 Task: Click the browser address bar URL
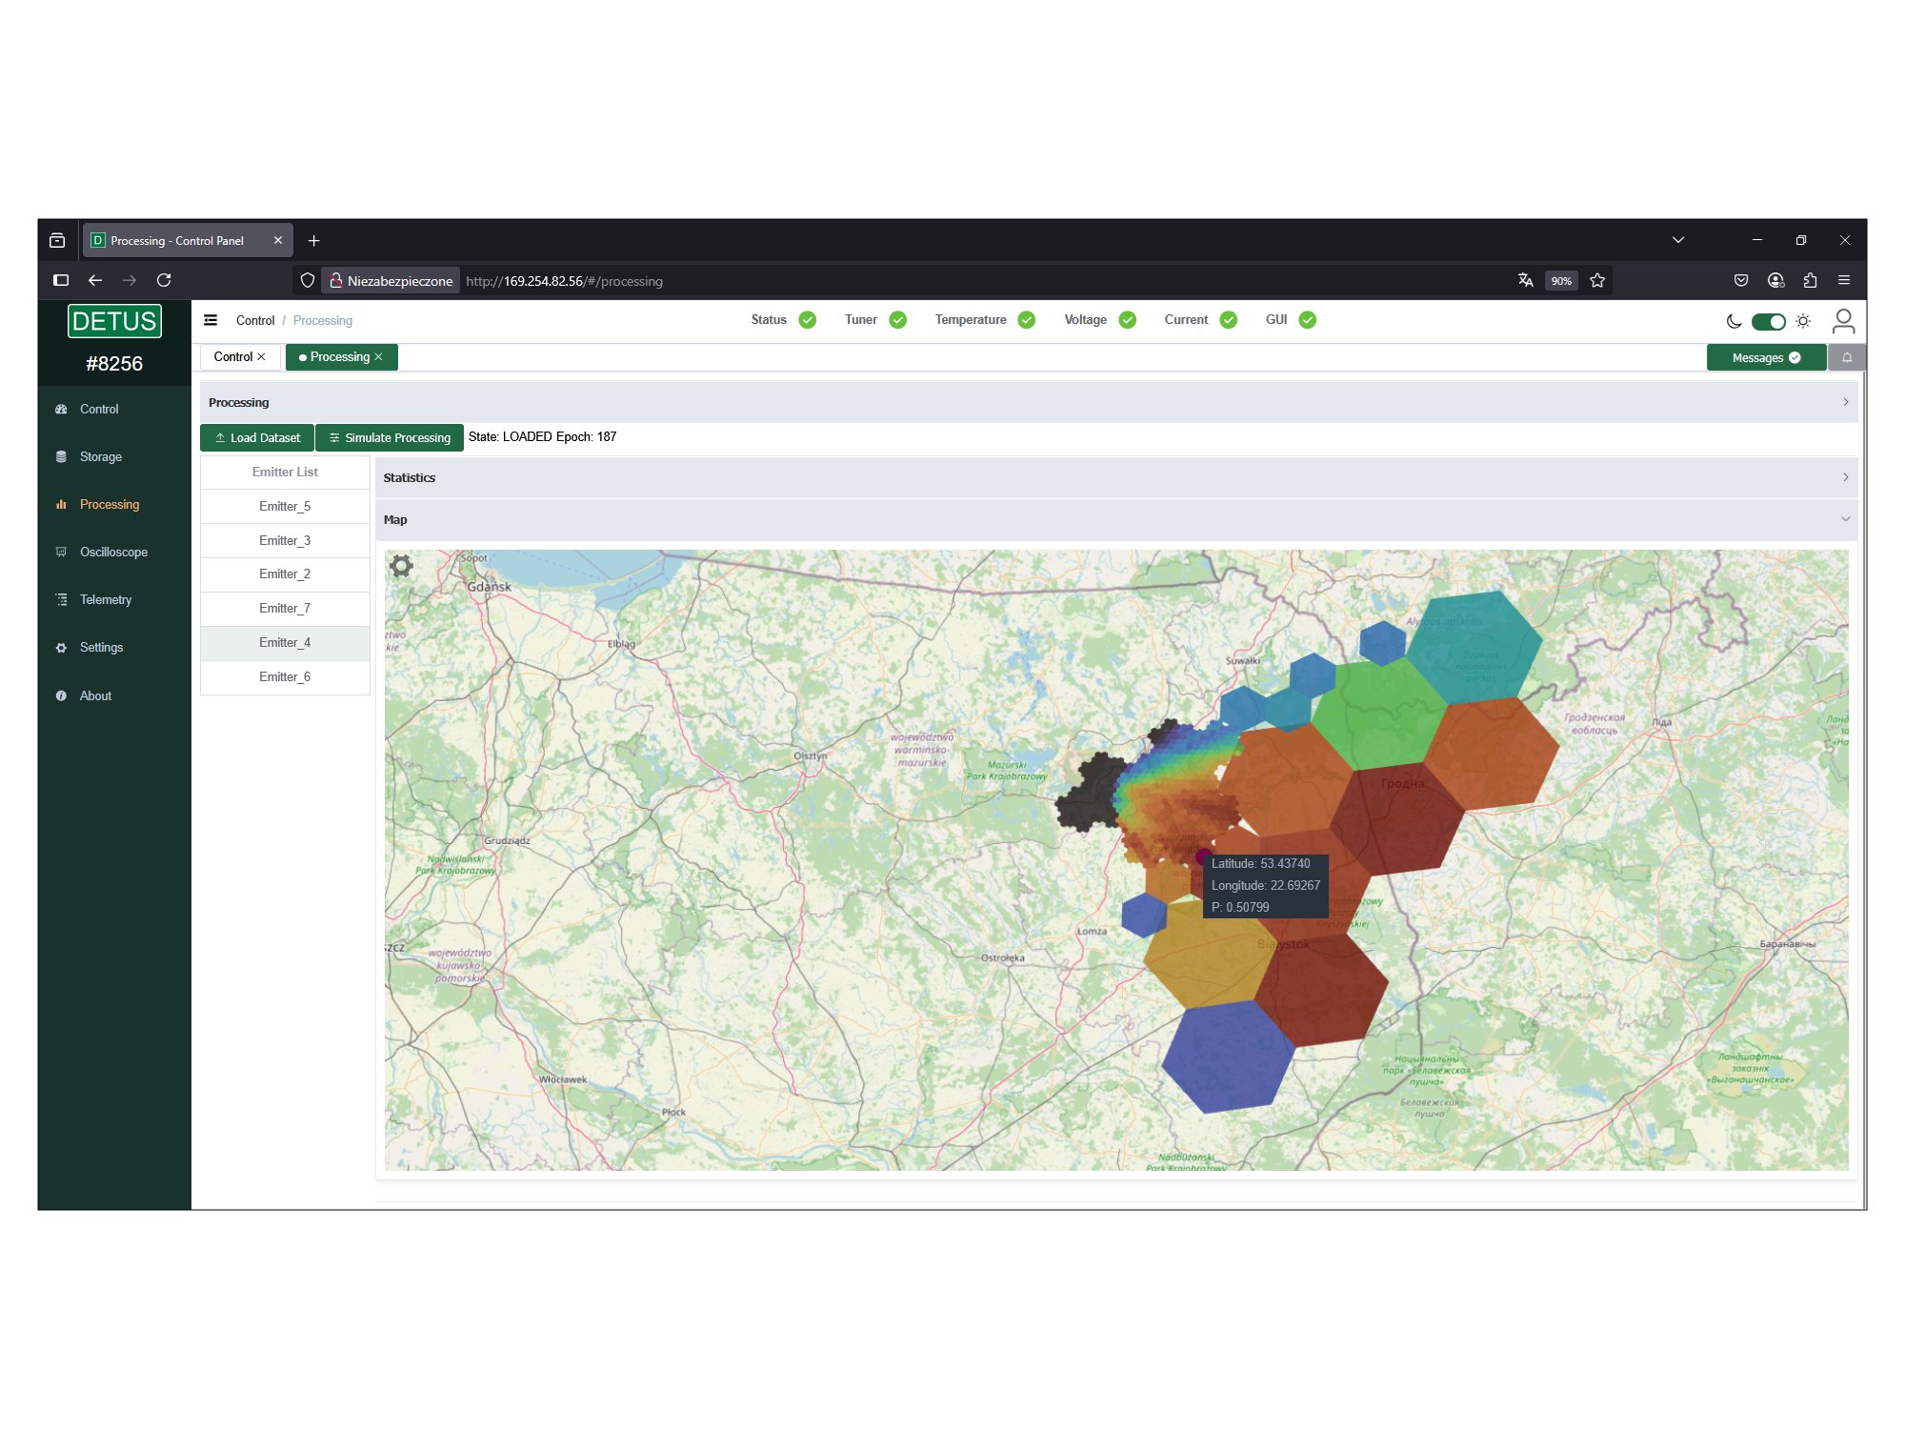pos(564,281)
